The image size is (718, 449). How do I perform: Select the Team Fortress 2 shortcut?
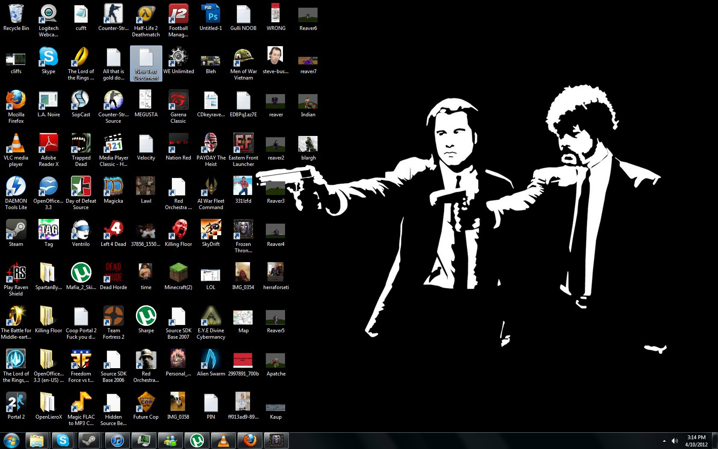pos(113,323)
